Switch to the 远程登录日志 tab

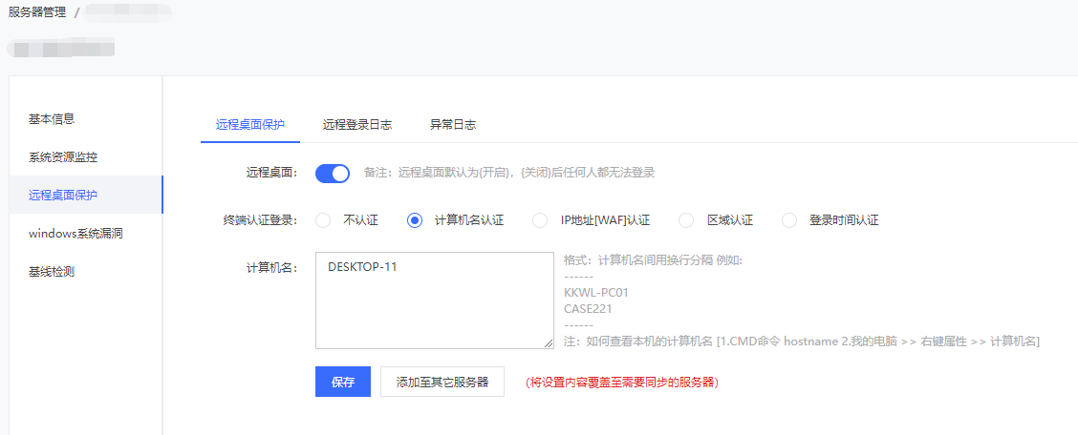pyautogui.click(x=356, y=125)
